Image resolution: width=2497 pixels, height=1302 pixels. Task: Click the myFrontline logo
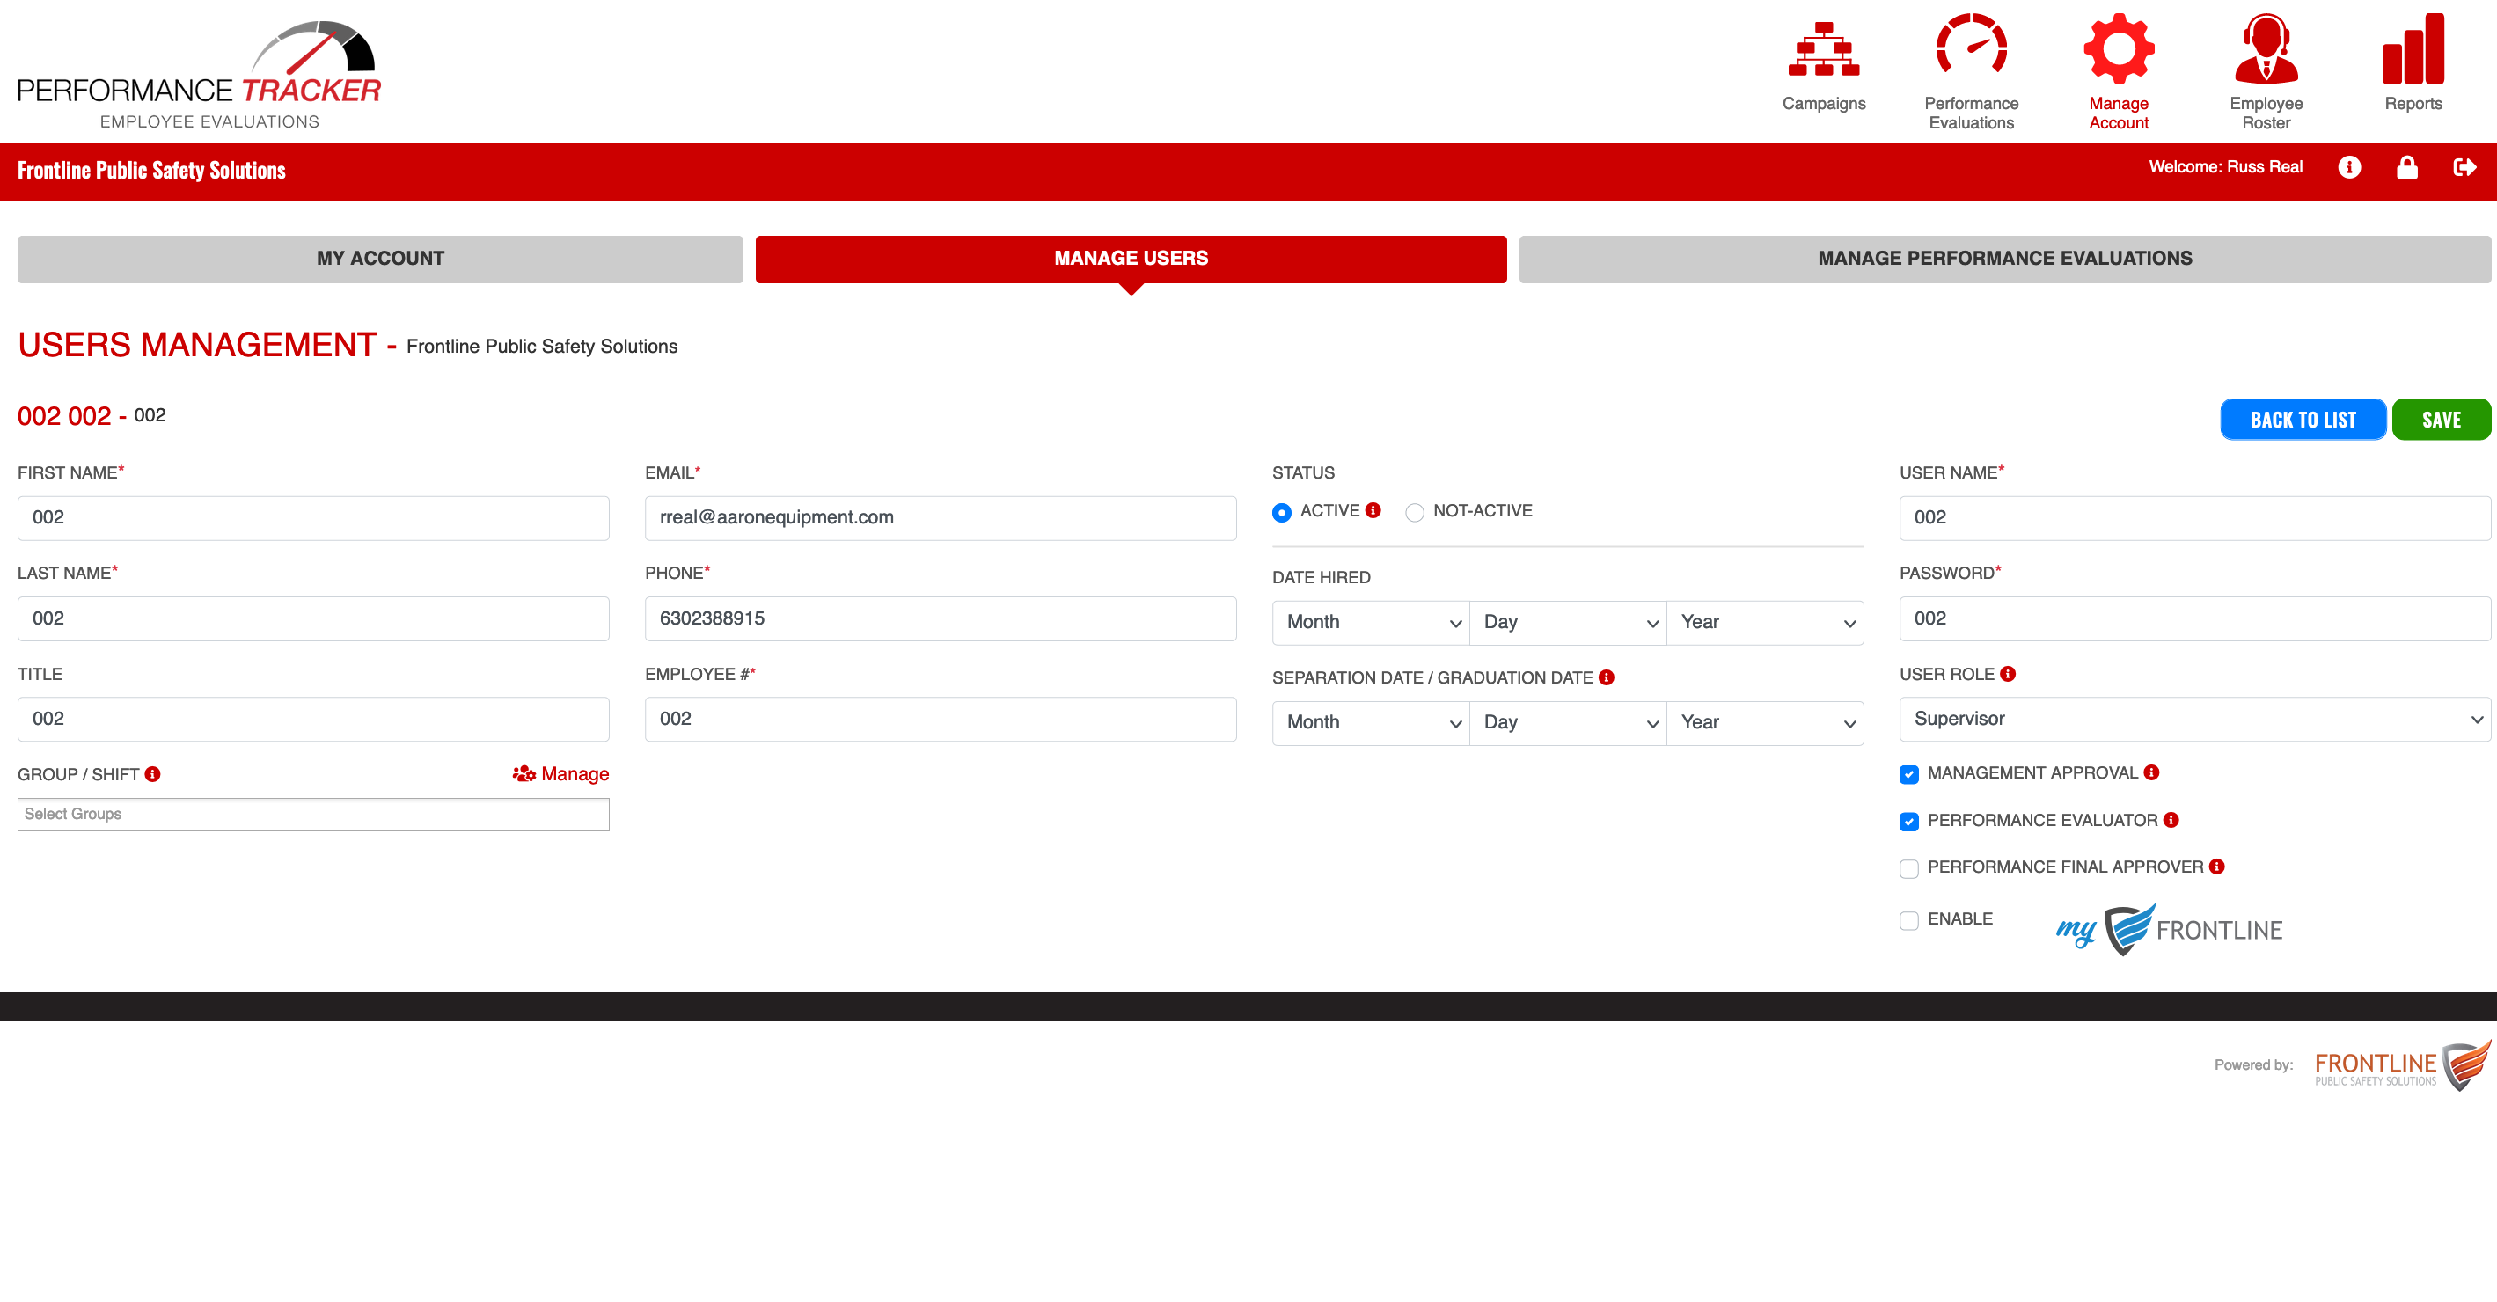click(2170, 929)
